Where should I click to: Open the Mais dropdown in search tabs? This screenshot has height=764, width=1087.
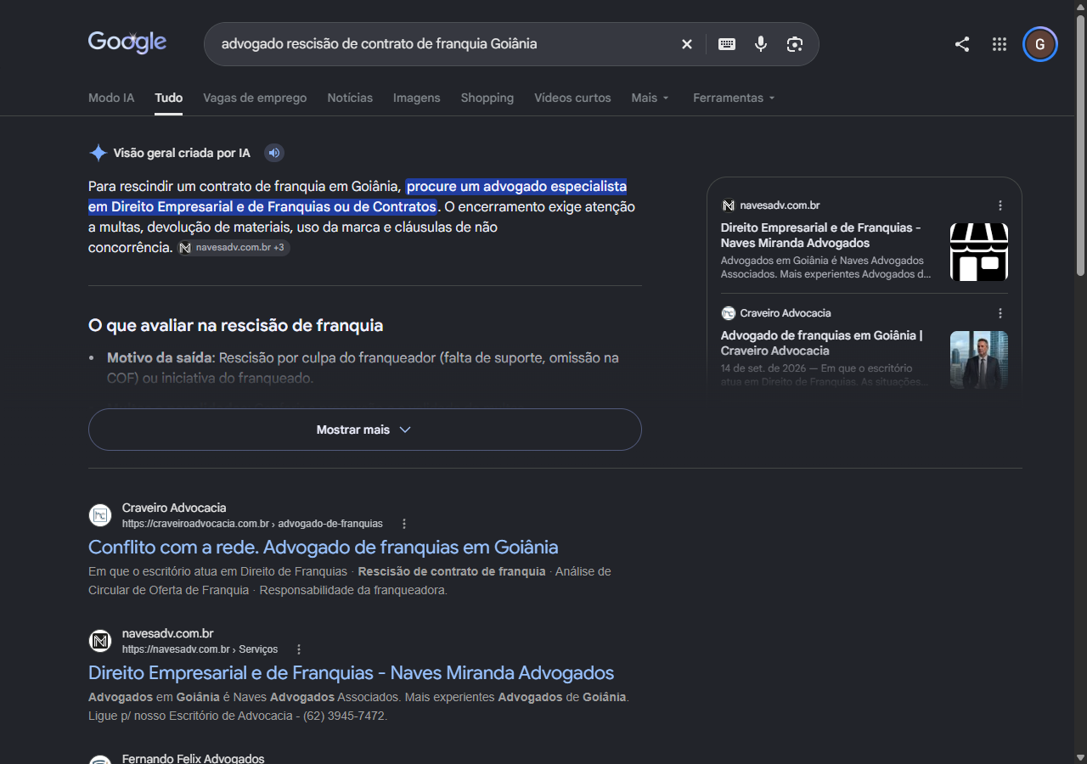coord(651,98)
